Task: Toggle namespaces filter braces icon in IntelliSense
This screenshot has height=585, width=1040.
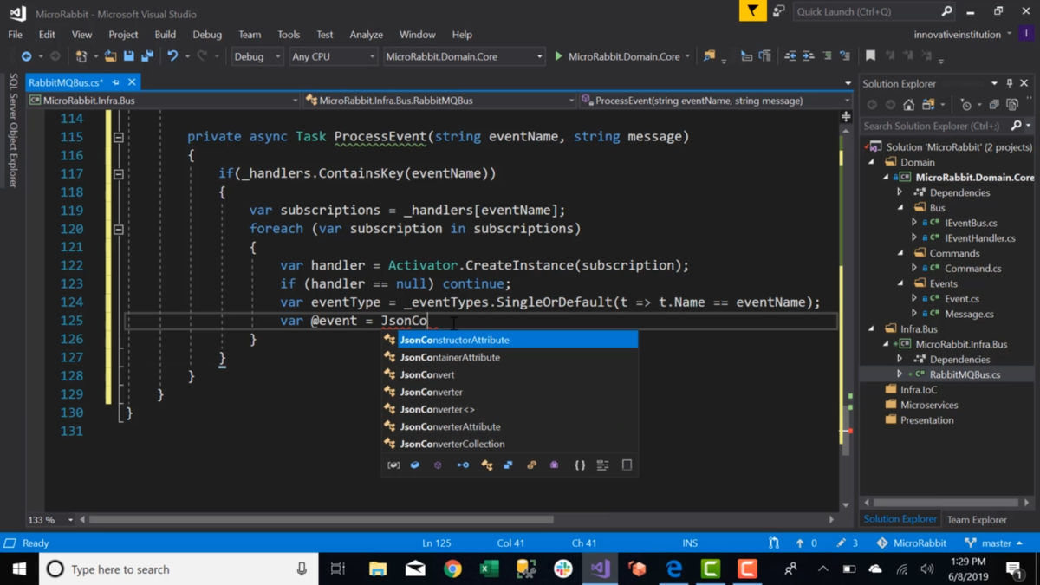Action: pos(580,465)
